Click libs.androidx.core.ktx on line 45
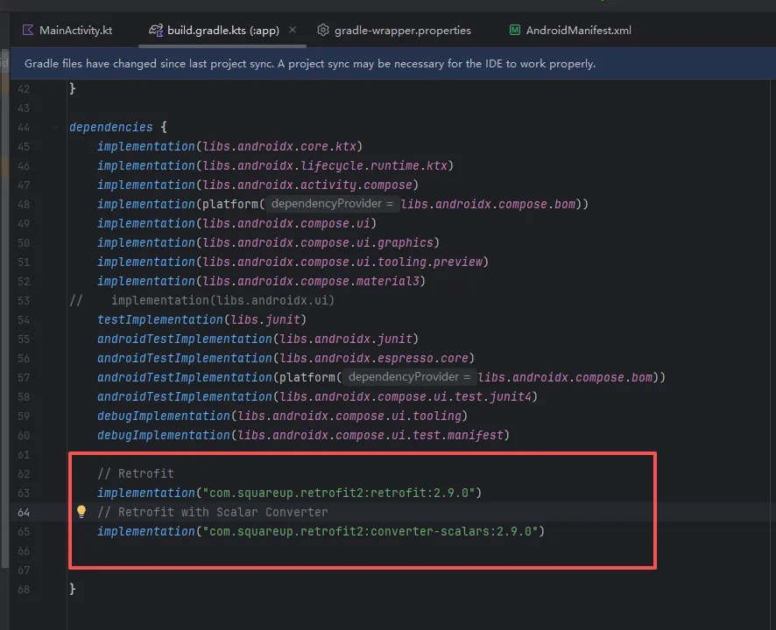 [279, 146]
